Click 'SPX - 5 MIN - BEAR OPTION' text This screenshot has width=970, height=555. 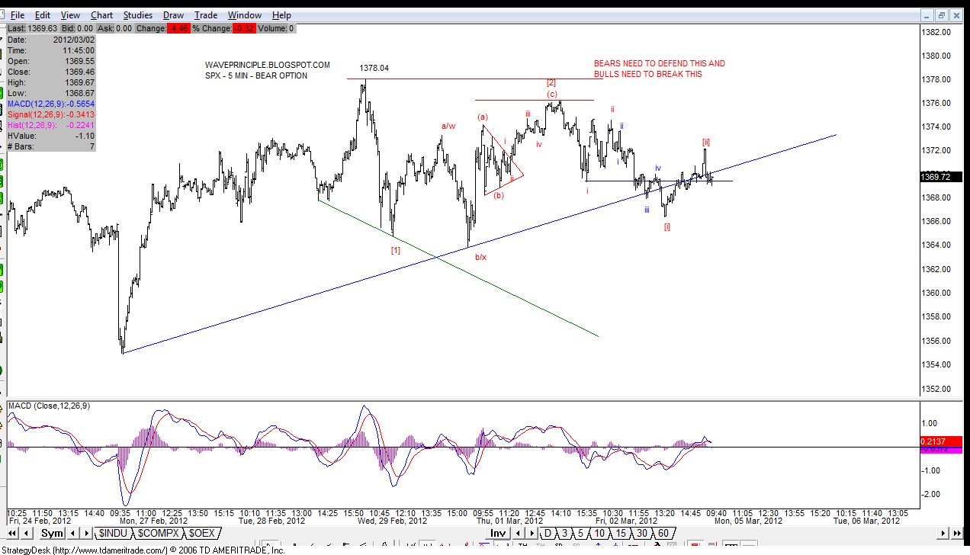[256, 75]
